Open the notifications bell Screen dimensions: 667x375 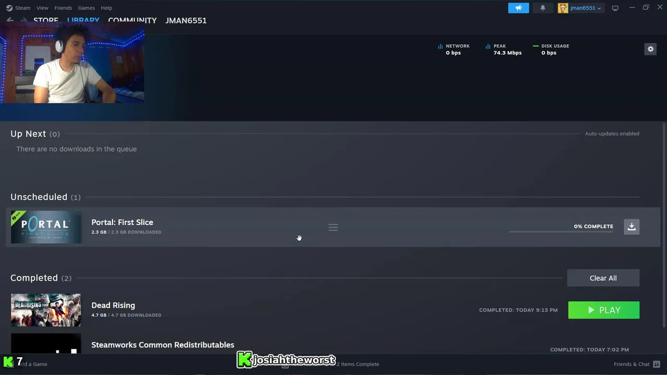click(542, 8)
